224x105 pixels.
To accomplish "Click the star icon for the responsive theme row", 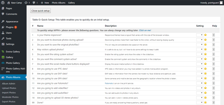I will point(206,35).
